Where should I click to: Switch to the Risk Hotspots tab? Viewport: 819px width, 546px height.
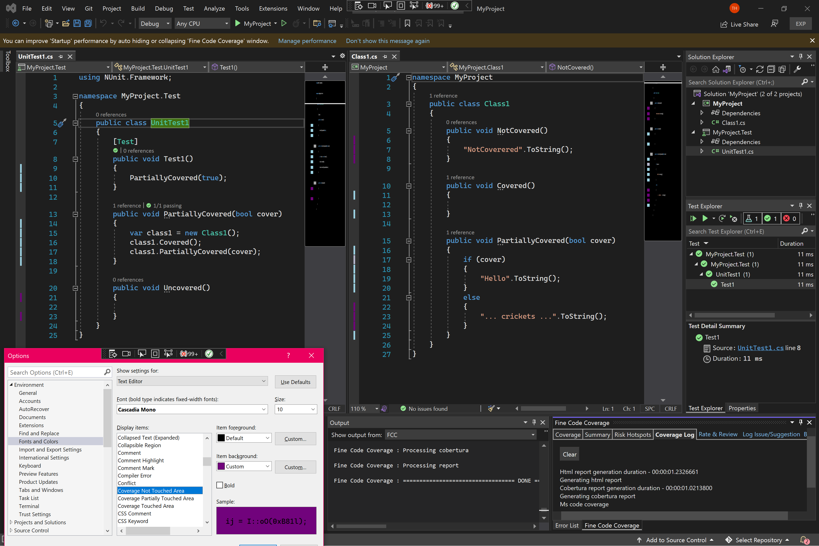632,434
